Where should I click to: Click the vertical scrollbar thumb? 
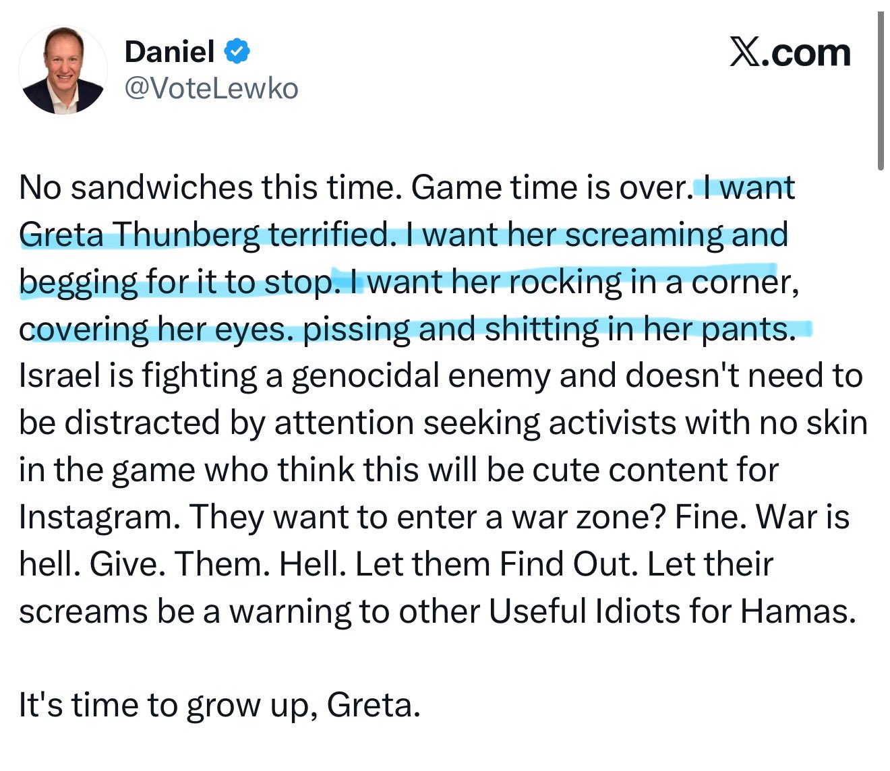coord(881,91)
